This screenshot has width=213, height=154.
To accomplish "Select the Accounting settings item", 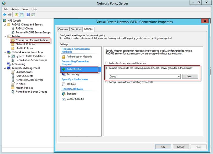I will coord(72,74).
